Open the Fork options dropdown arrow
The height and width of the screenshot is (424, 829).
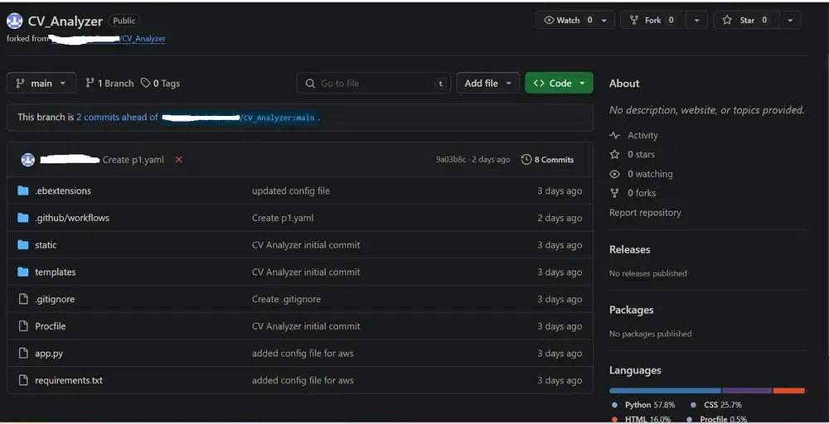point(697,20)
